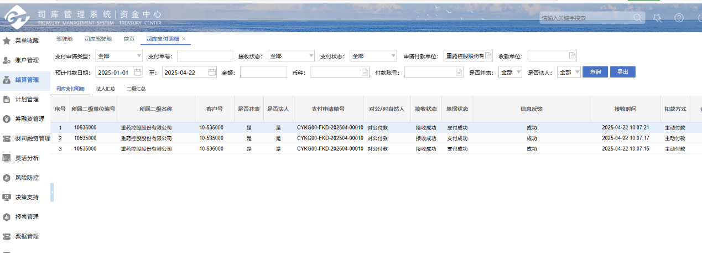Open 账户管理 in the sidebar
702x253 pixels.
(27, 60)
